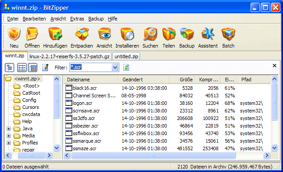Sort by Pfad column header
This screenshot has height=172, width=283.
coord(254,80)
